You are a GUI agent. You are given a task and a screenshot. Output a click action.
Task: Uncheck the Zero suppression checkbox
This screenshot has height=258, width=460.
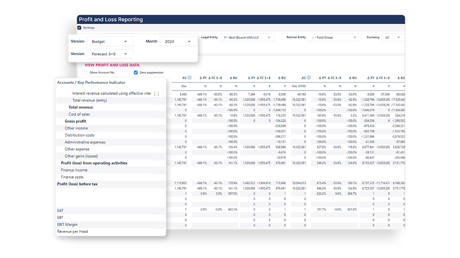click(136, 73)
